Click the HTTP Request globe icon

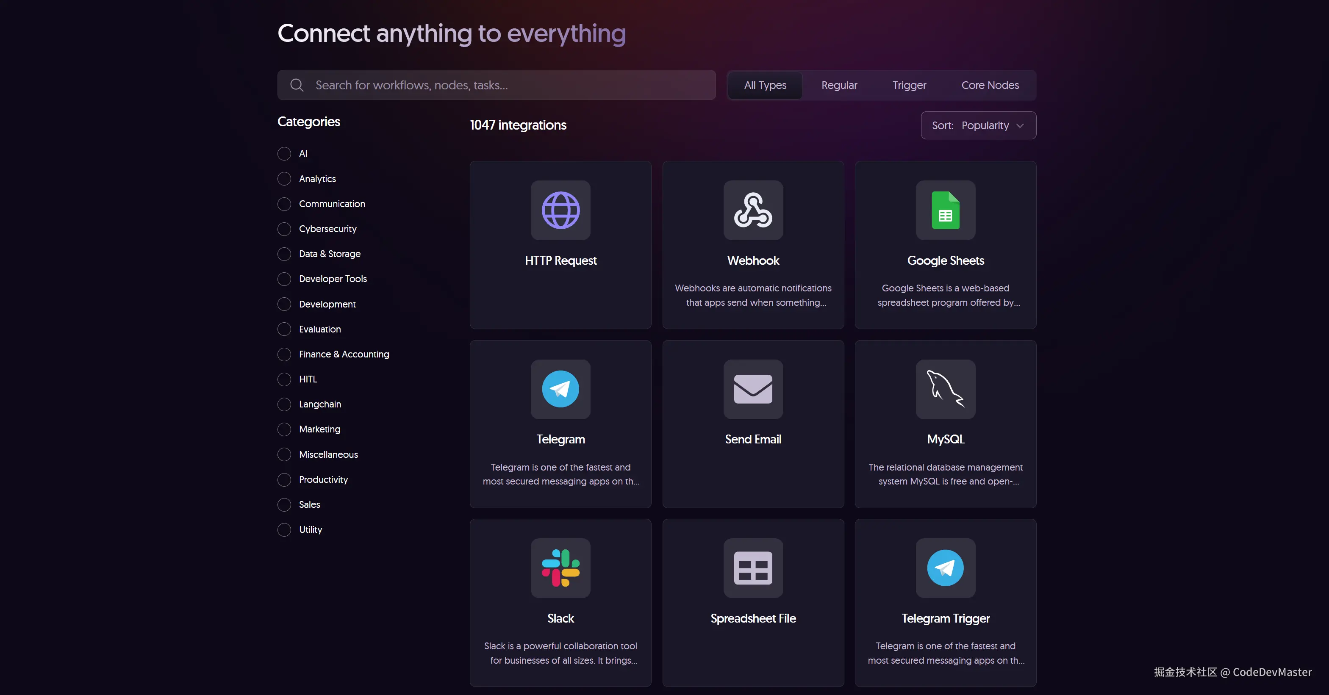point(560,210)
